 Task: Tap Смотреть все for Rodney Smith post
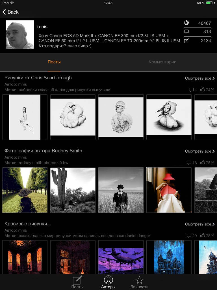pyautogui.click(x=198, y=151)
